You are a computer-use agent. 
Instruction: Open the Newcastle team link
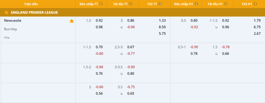pos(13,21)
